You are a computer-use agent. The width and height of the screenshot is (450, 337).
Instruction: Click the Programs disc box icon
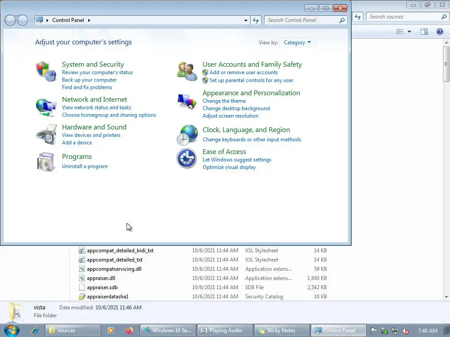pos(46,162)
